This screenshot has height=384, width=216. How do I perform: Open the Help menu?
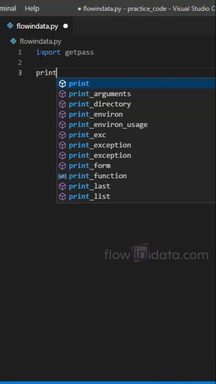[32, 9]
